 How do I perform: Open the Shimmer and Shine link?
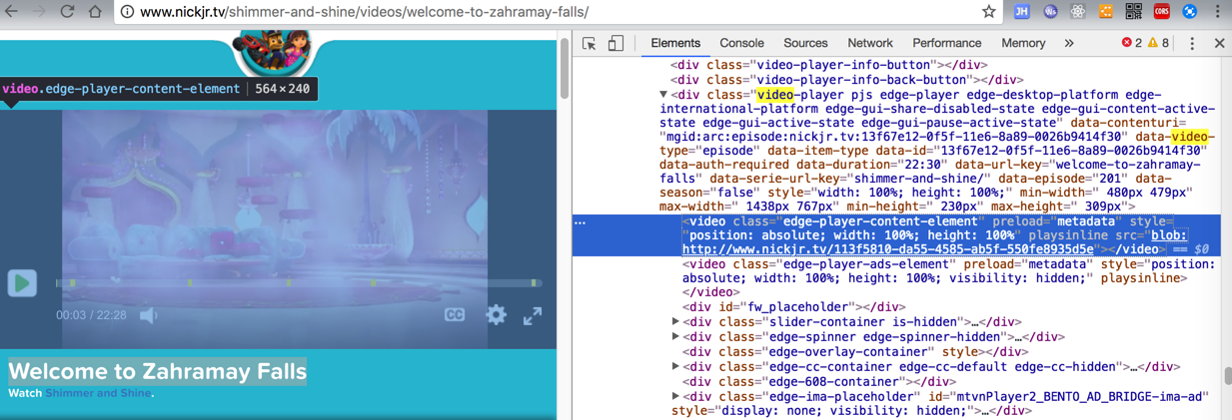98,393
